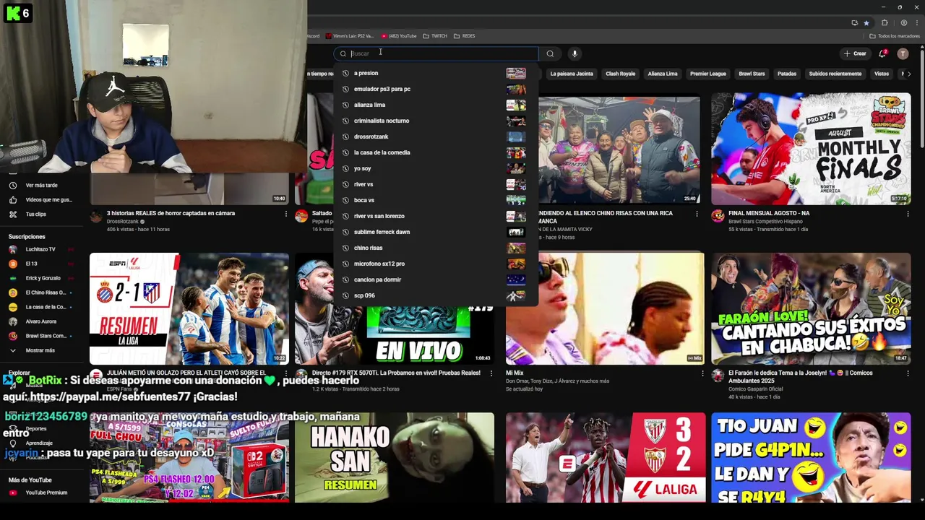Click the magnifier search button
Viewport: 925px width, 520px height.
550,53
